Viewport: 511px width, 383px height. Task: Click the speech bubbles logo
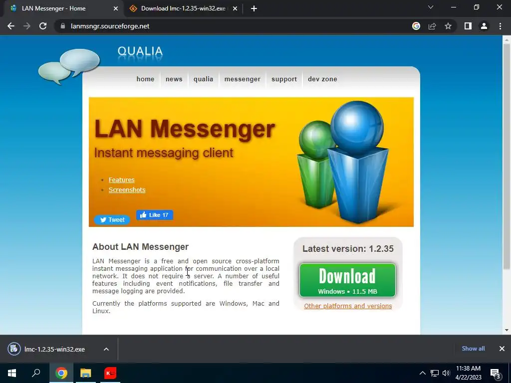pos(69,66)
